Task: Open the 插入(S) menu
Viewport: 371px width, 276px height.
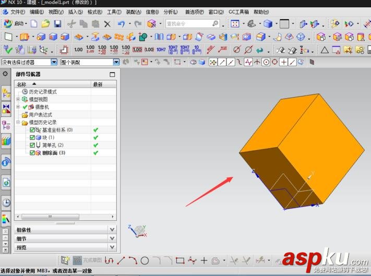Action: (76, 12)
